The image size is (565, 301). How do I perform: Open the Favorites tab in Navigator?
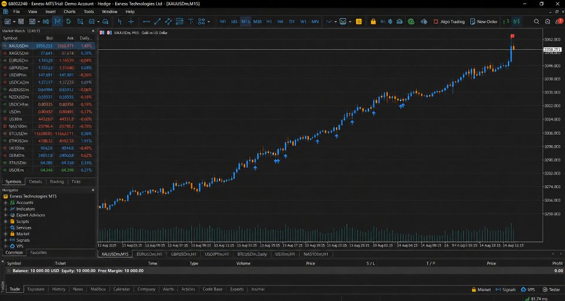coord(39,253)
